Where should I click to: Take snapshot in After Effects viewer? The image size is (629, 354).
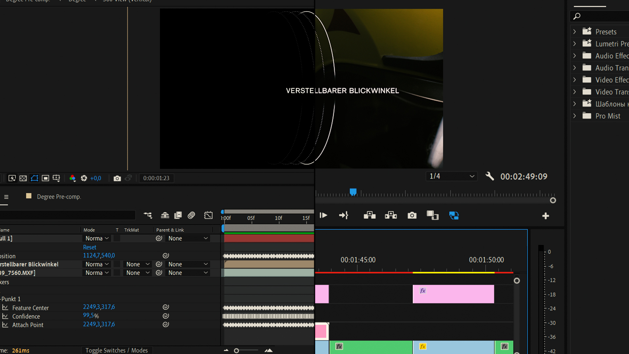(x=117, y=178)
